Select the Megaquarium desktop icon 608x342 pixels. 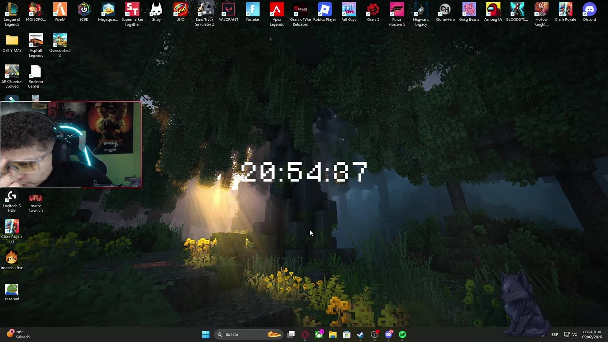pos(108,12)
